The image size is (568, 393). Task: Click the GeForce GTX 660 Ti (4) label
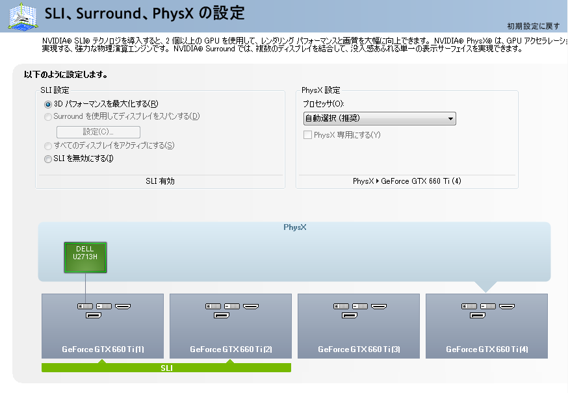point(487,349)
